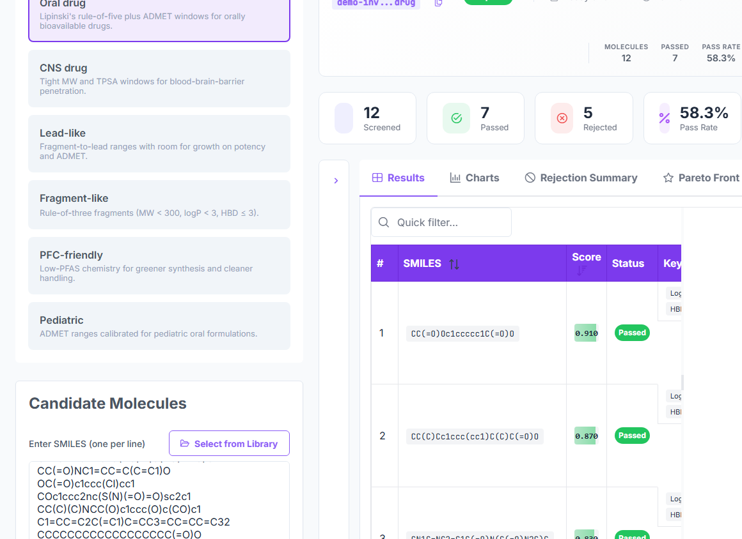Click line C1=CC=C2C(=C1)C=CC3=CC=CC=C32 in textarea
742x539 pixels.
(134, 522)
